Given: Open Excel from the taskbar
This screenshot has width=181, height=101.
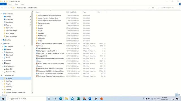Looking at the screenshot, I should click(x=78, y=99).
